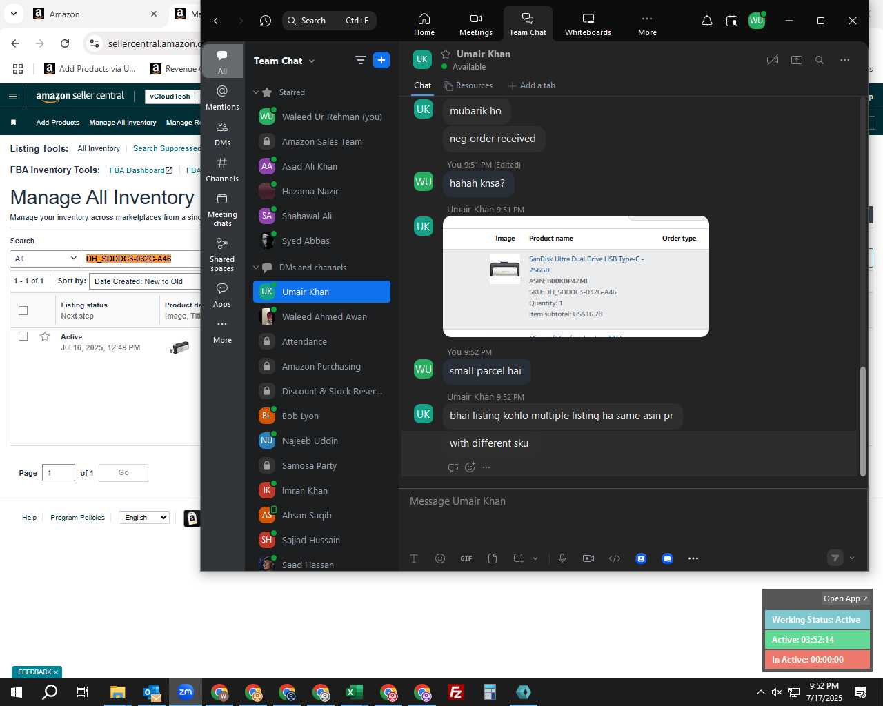
Task: Click the Message Umair Khan input field
Action: (x=633, y=501)
